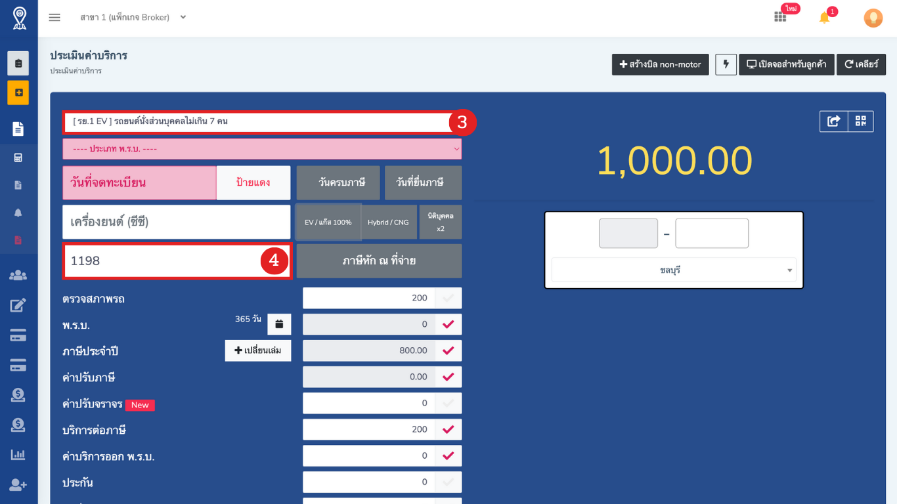Click the ประเมินค่าบริการ page heading
Screen dimensions: 897x504
[89, 56]
